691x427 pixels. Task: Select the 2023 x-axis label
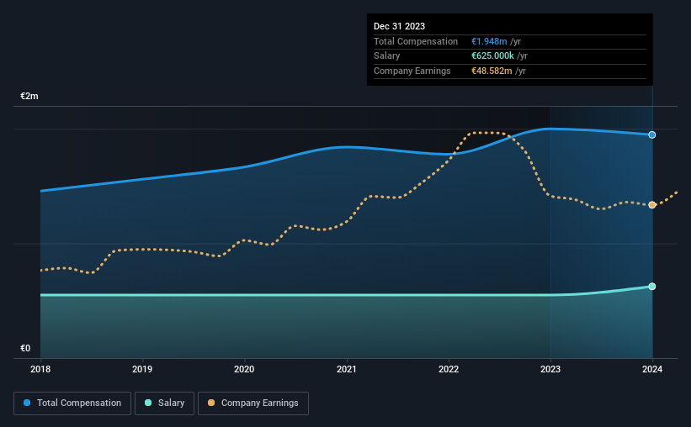(x=550, y=369)
